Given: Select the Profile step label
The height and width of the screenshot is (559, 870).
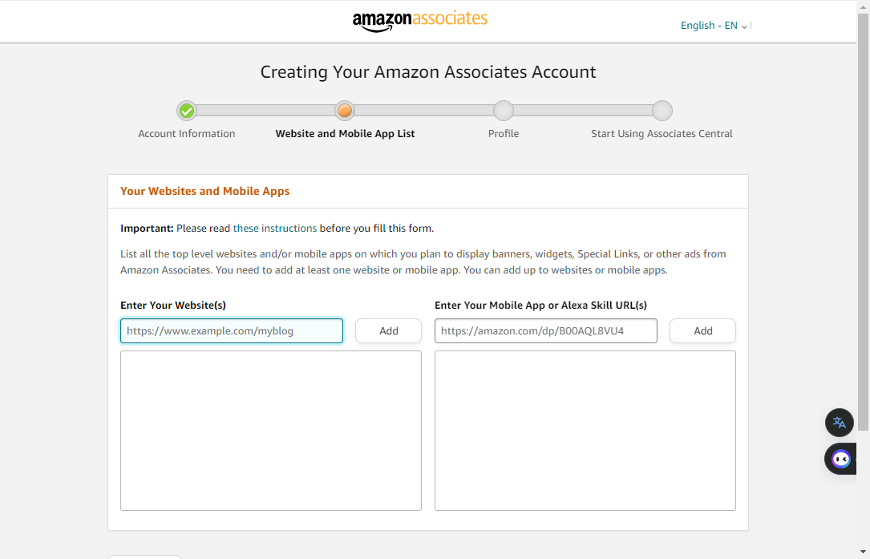Looking at the screenshot, I should point(504,134).
